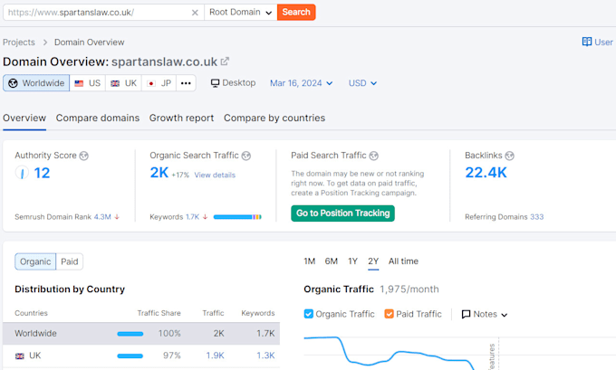
Task: Click the keywords distribution color bar
Action: point(237,217)
